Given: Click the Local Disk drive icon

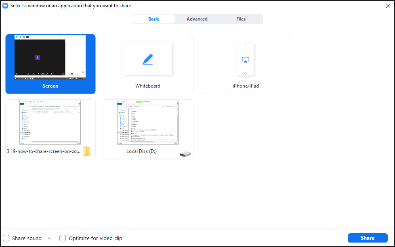Looking at the screenshot, I should coord(185,154).
